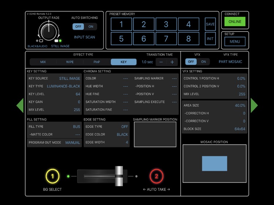The width and height of the screenshot is (274, 205).
Task: Select MIX effect type
Action: click(43, 62)
